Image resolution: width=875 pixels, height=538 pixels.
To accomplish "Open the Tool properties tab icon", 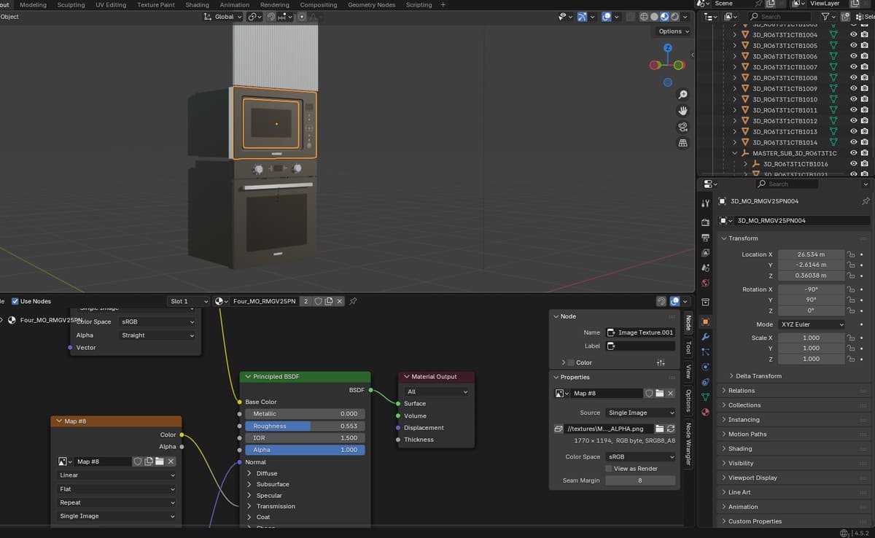I will click(705, 203).
